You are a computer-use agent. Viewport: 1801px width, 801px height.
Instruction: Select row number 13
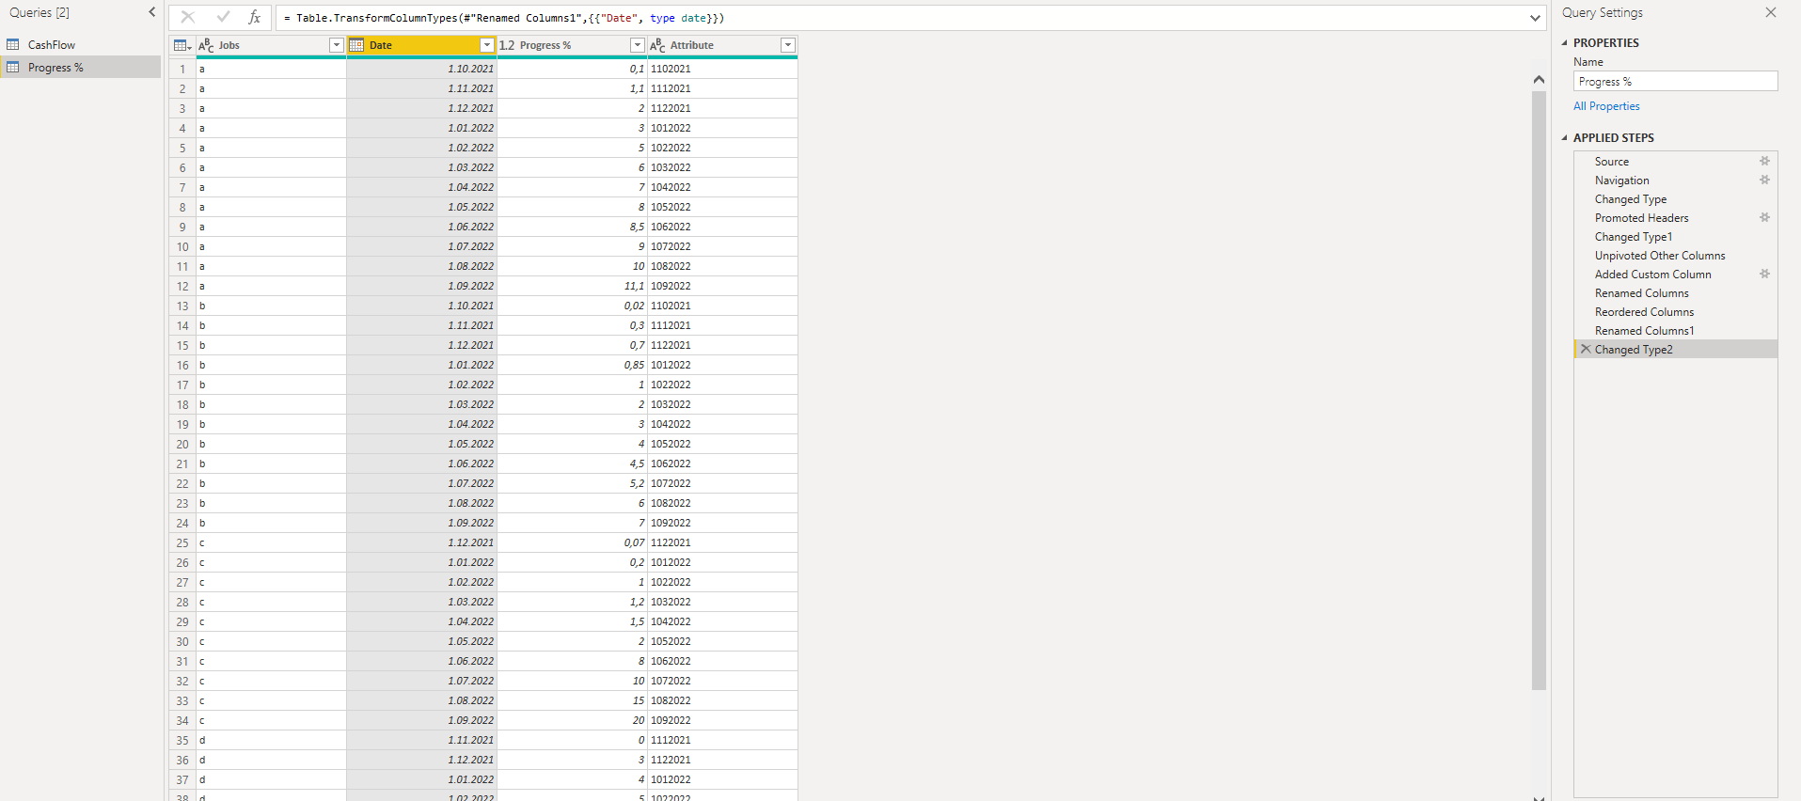(x=182, y=306)
